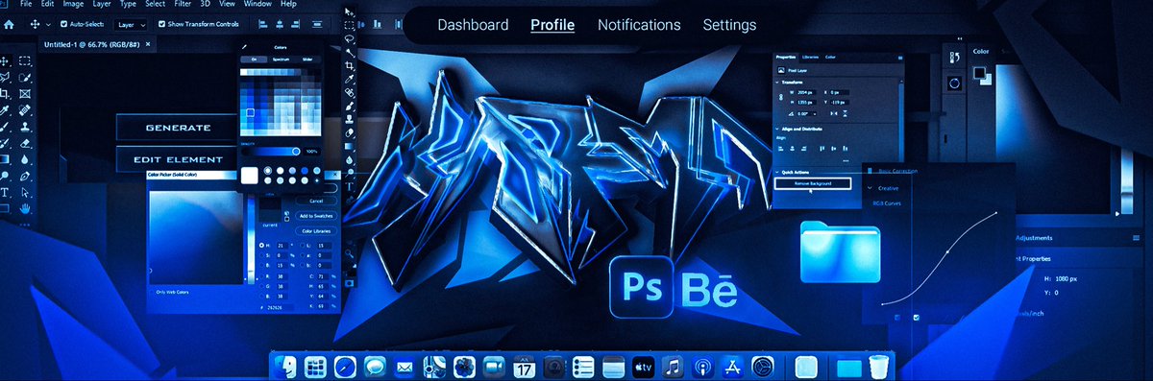Switch to the Dashboard tab
Image resolution: width=1153 pixels, height=381 pixels.
[473, 25]
